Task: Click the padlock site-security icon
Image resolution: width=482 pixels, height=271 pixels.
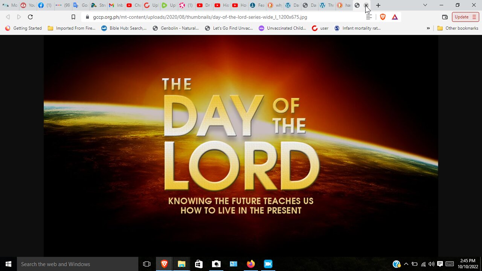Action: 87,17
